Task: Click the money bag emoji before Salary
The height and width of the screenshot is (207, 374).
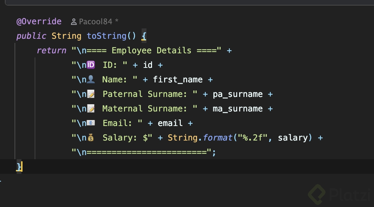Action: coord(91,137)
